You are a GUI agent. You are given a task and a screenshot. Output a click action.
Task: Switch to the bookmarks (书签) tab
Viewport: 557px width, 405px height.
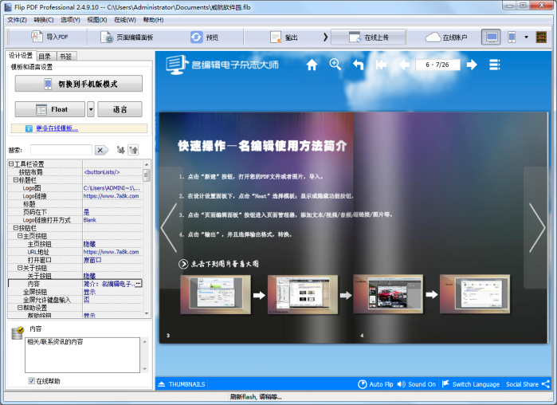(x=66, y=56)
